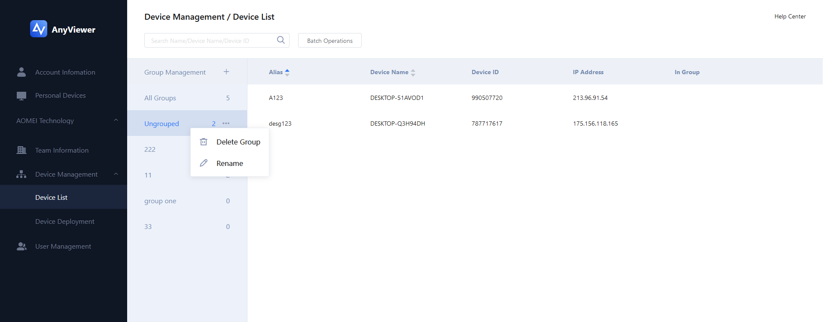Select the All Groups entry
This screenshot has width=823, height=322.
tap(160, 98)
